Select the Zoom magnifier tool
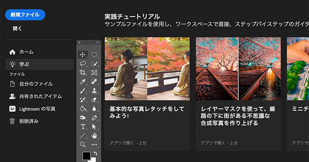This screenshot has width=309, height=162. click(x=83, y=144)
